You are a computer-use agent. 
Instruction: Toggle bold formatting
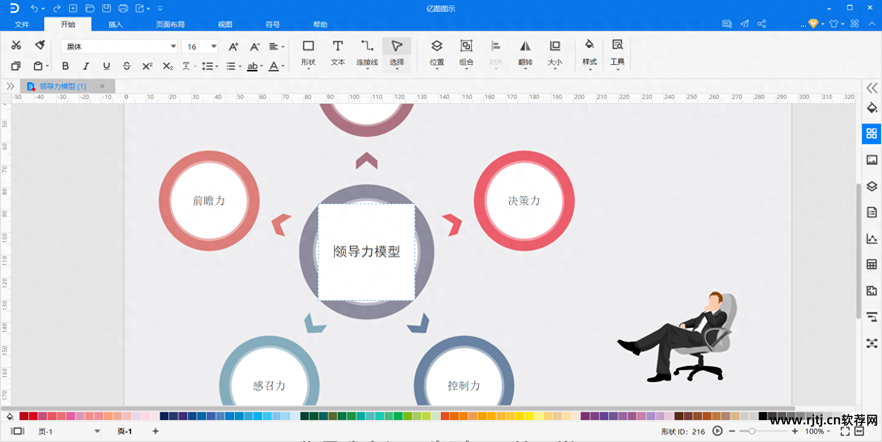[65, 66]
